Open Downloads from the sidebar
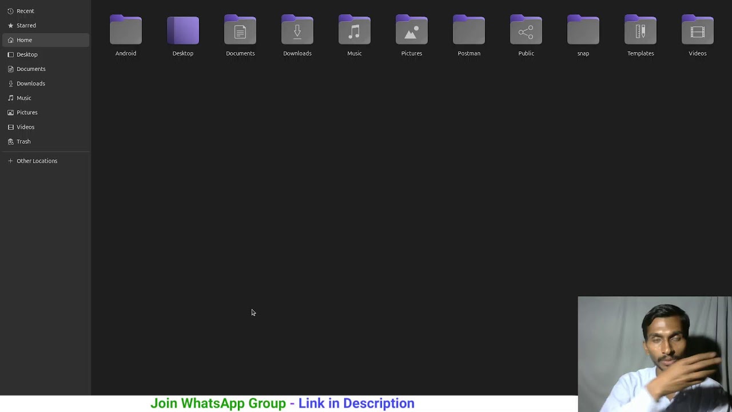The width and height of the screenshot is (732, 412). point(46,84)
